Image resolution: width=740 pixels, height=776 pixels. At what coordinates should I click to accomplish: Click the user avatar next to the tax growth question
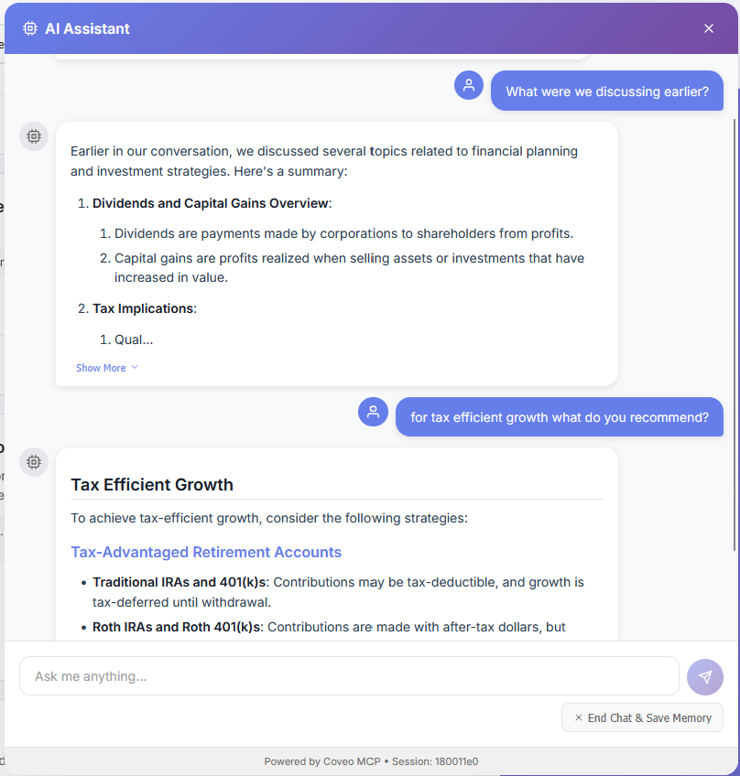(x=373, y=412)
